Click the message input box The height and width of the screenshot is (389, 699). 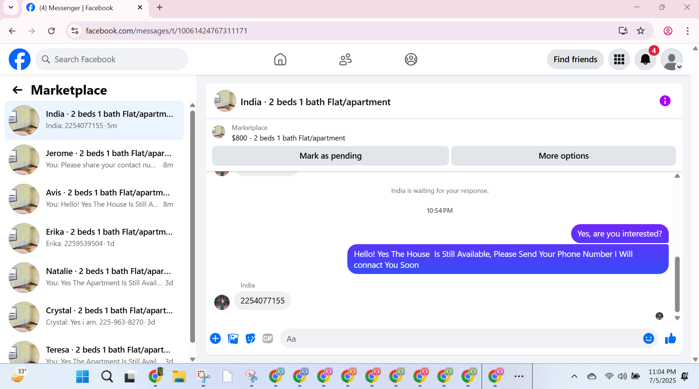click(463, 339)
